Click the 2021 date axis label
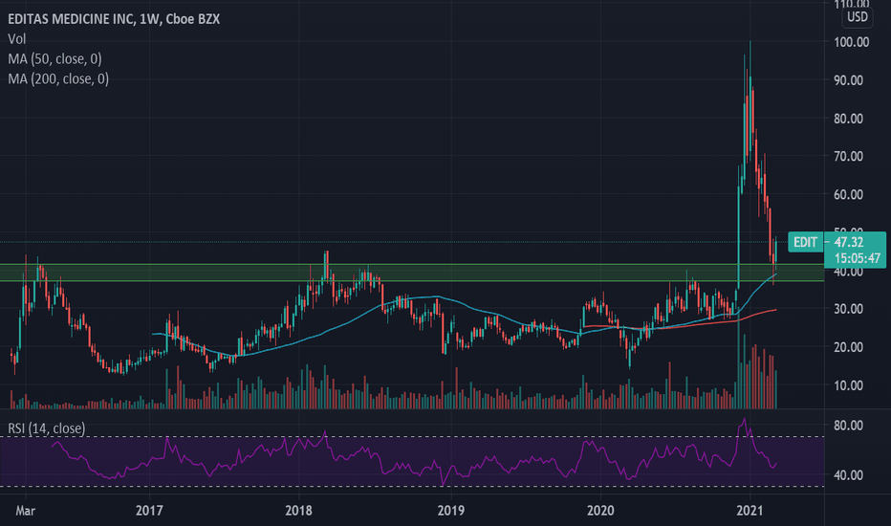The width and height of the screenshot is (891, 526). (750, 511)
